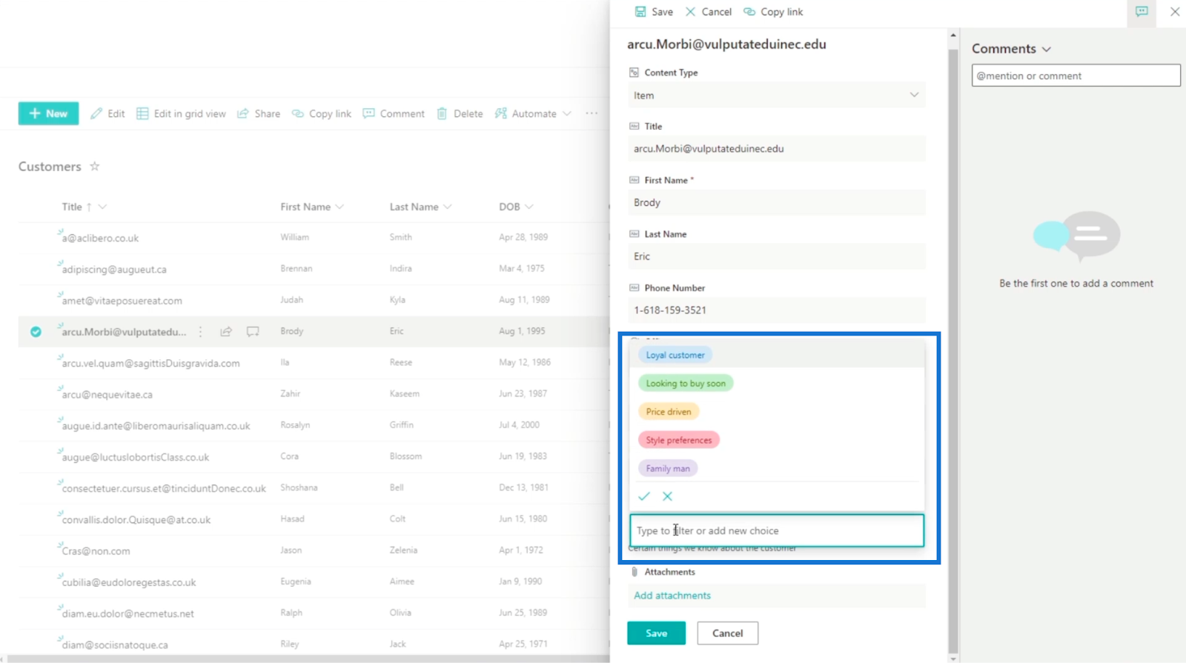
Task: Click the New item button
Action: tap(48, 113)
